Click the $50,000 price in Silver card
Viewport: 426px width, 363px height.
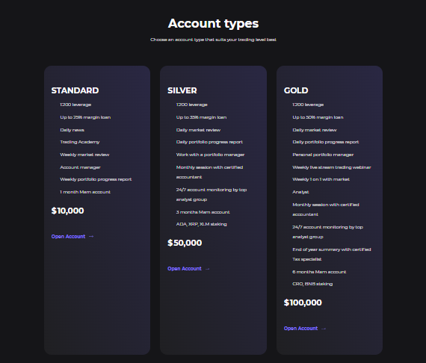click(x=185, y=243)
